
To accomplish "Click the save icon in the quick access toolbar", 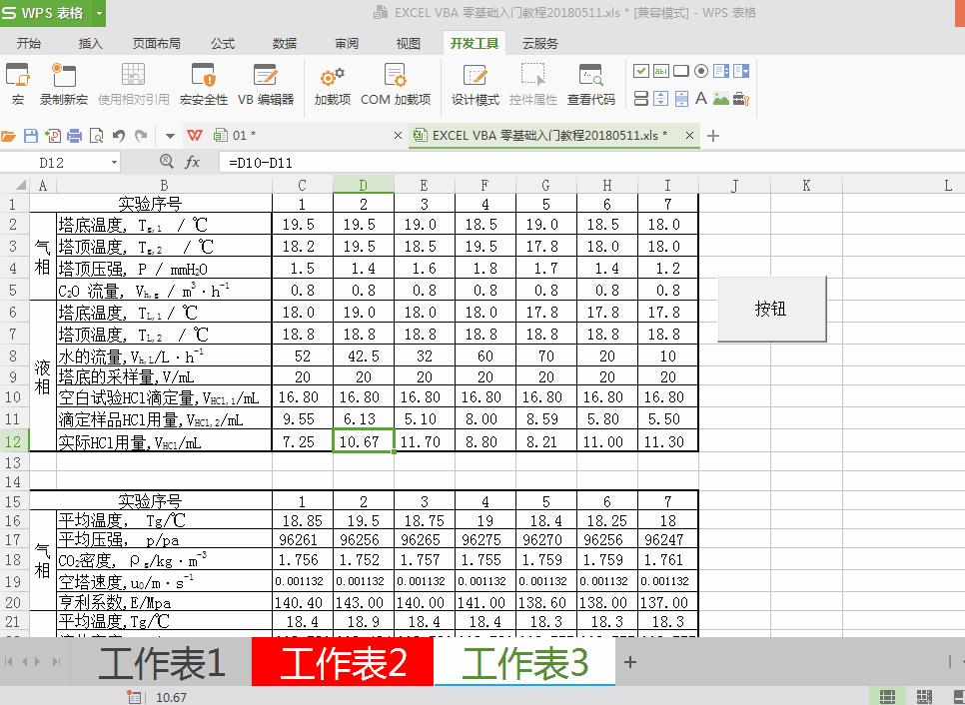I will (30, 135).
